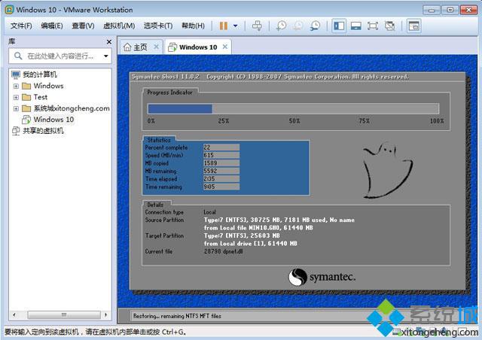Open the 帮助(H) menu
The width and height of the screenshot is (482, 340).
[x=193, y=26]
